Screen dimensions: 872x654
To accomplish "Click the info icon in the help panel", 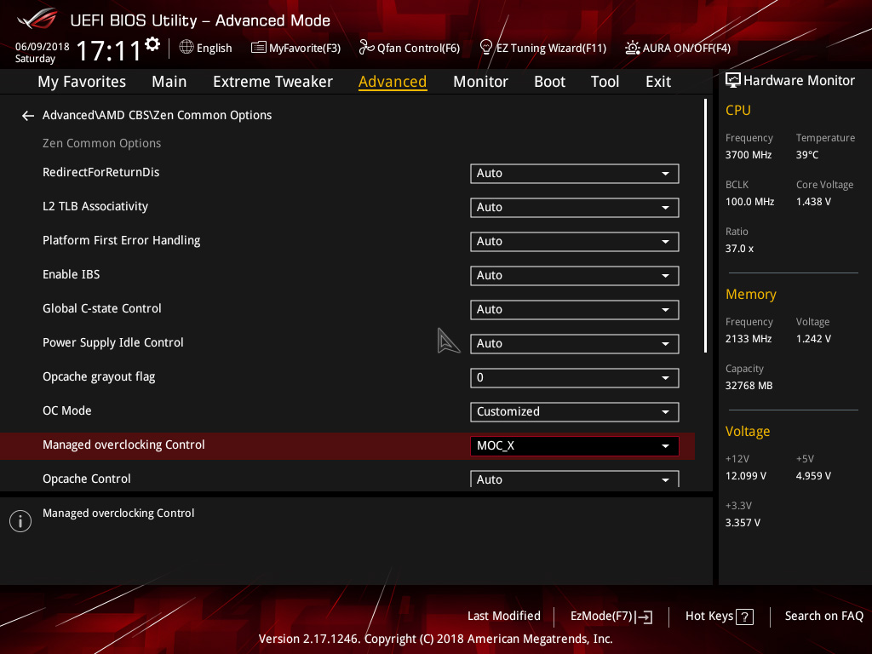I will (20, 521).
